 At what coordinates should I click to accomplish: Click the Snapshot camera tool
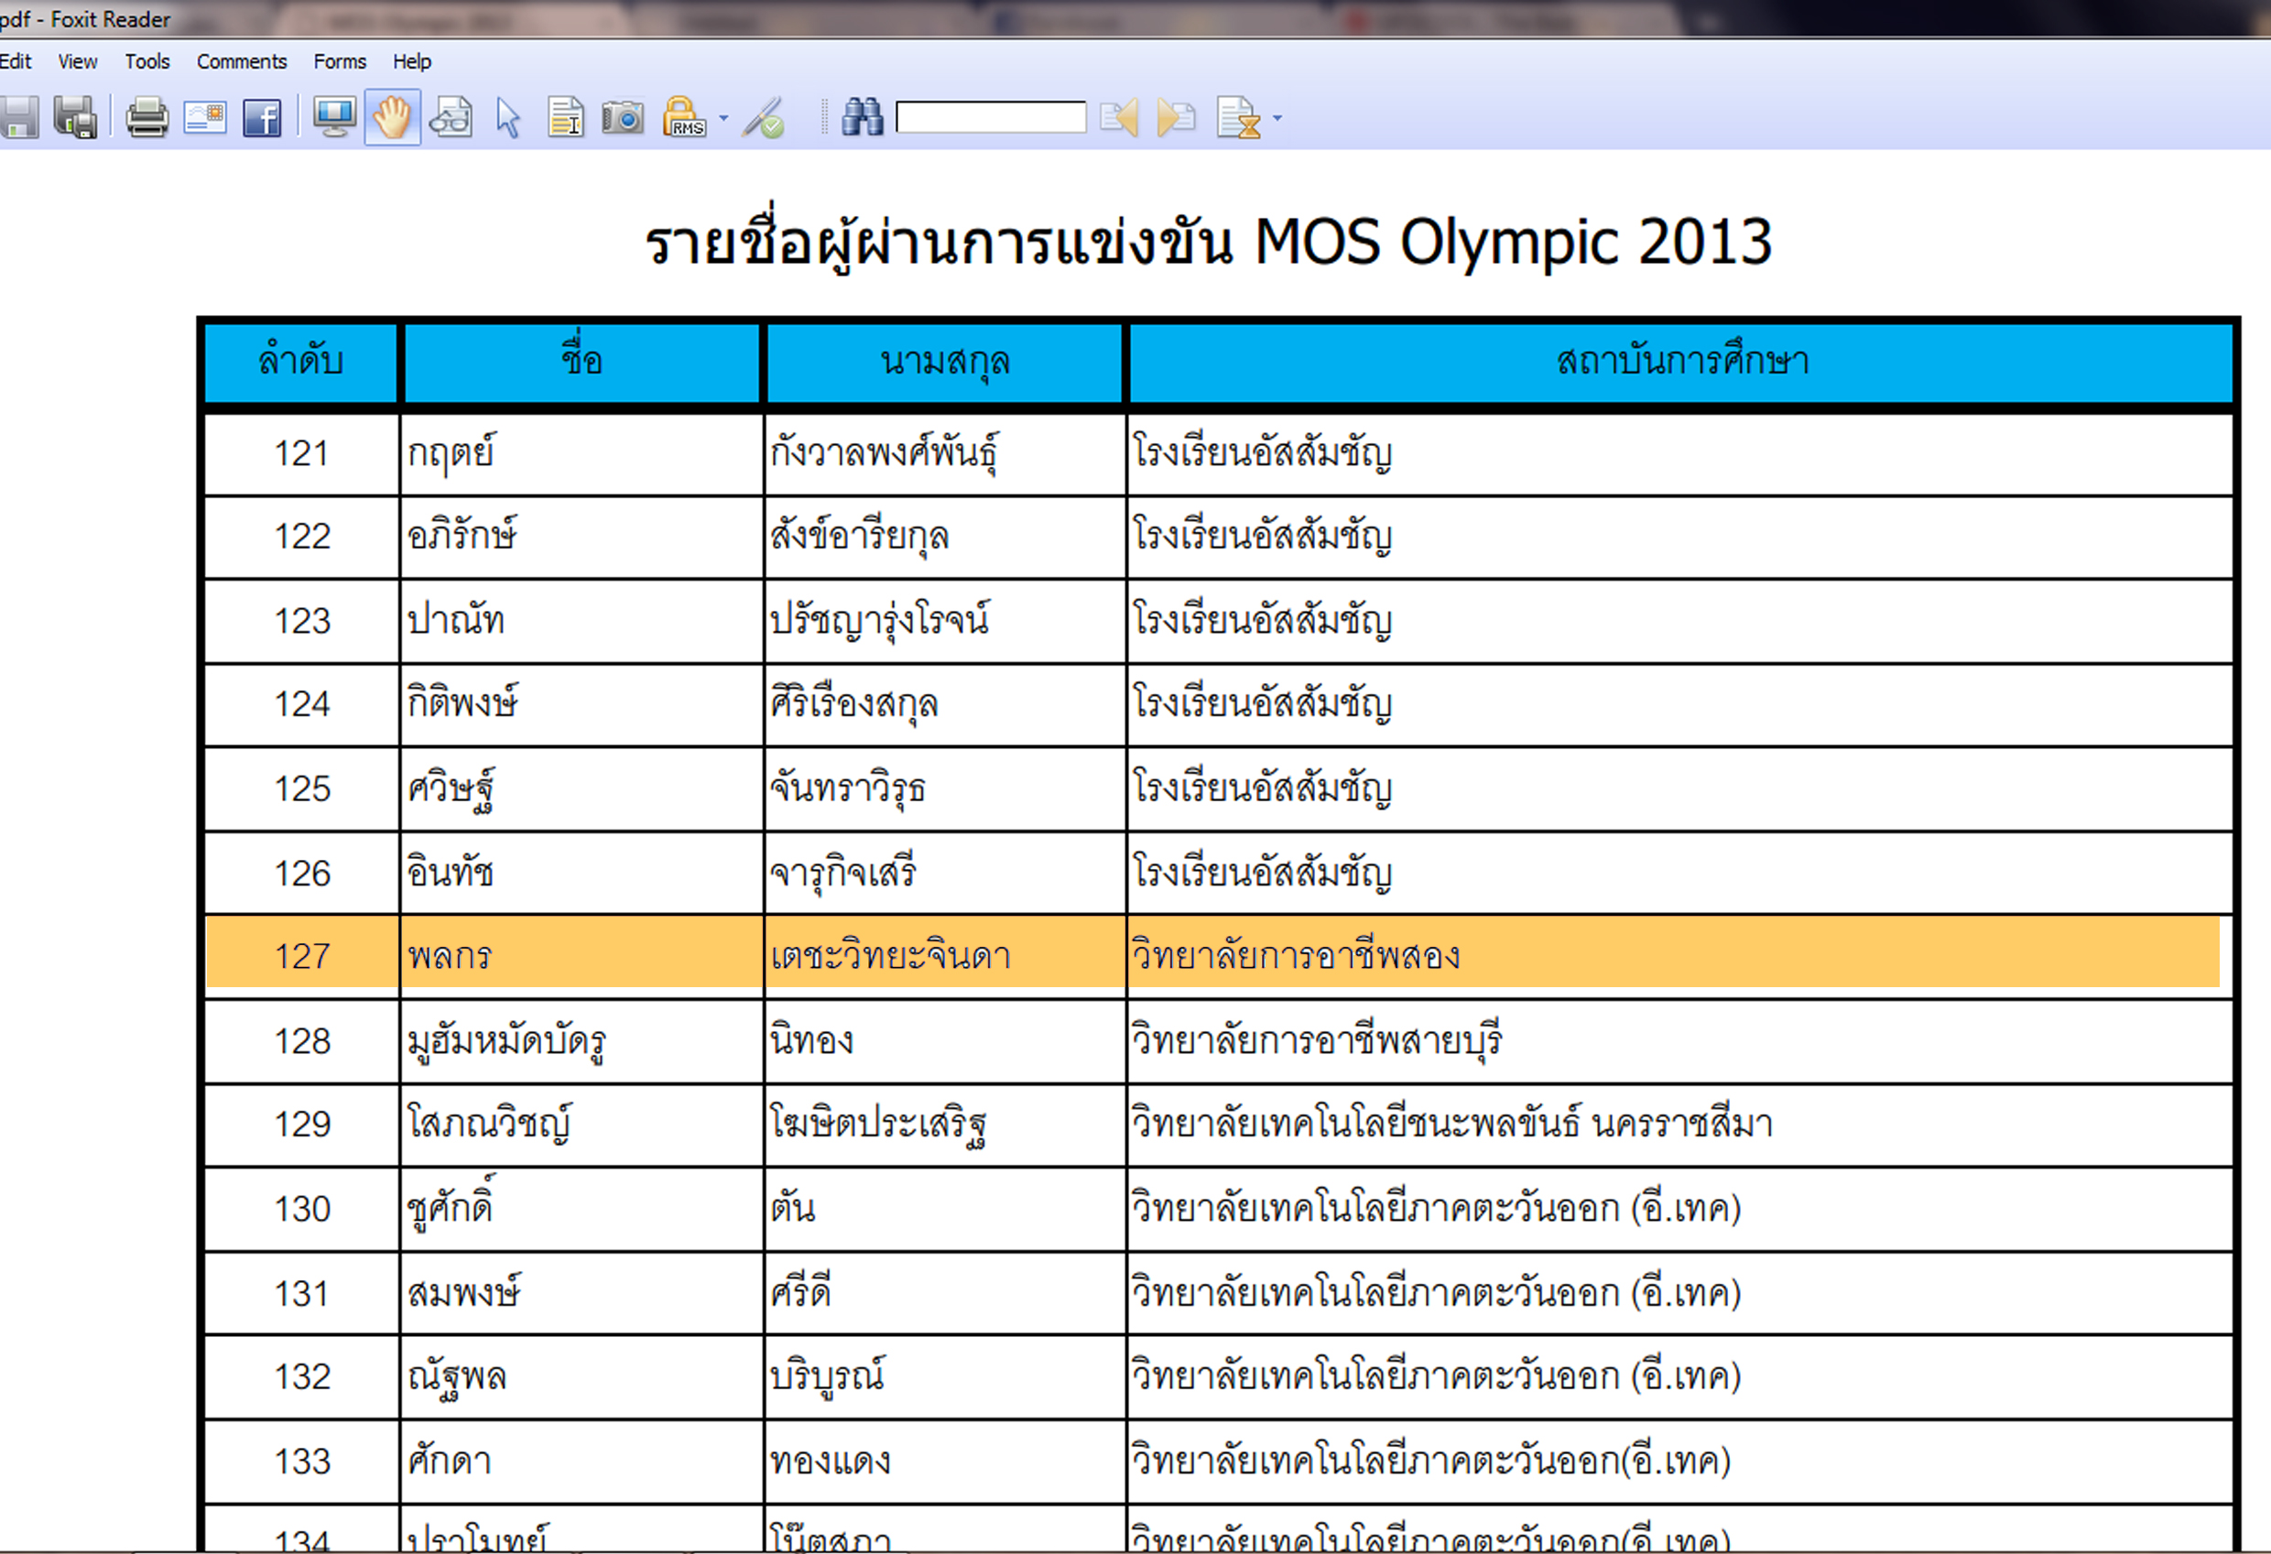tap(623, 118)
